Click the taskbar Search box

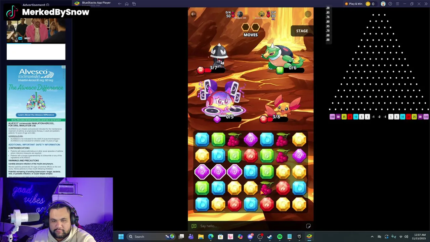(x=151, y=237)
